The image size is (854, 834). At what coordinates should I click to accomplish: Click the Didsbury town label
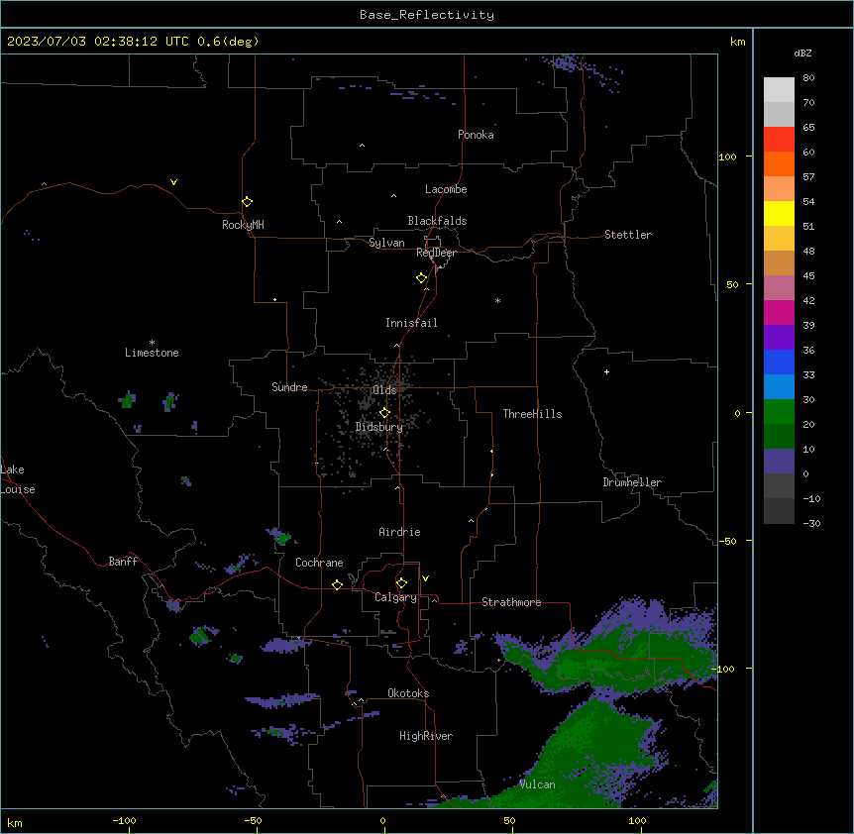(378, 427)
